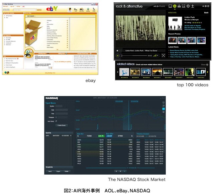Go back with eBay's left arrow button
This screenshot has width=214, height=194.
coord(5,10)
